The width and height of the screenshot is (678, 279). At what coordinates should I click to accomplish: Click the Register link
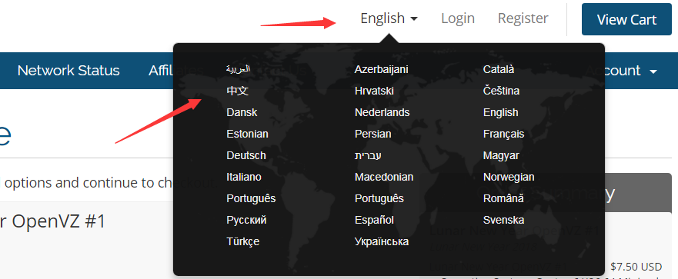click(x=523, y=18)
